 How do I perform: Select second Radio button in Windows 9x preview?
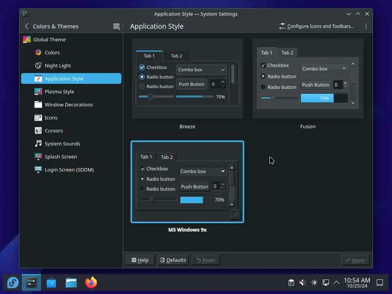coord(142,189)
